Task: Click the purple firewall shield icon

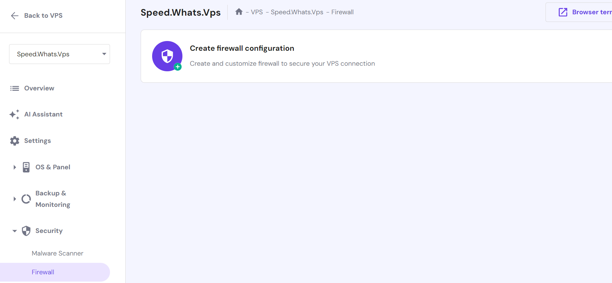Action: (x=167, y=56)
